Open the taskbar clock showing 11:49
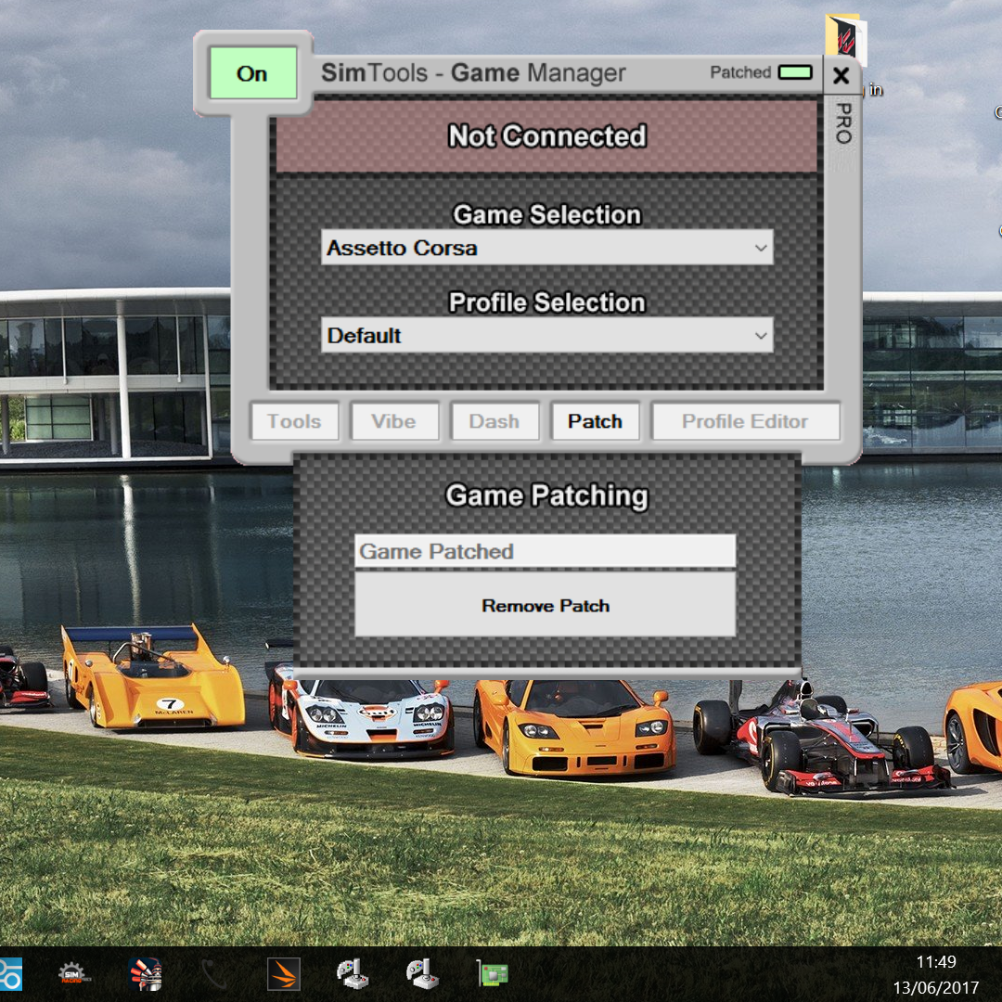This screenshot has width=1002, height=1002. click(x=935, y=962)
